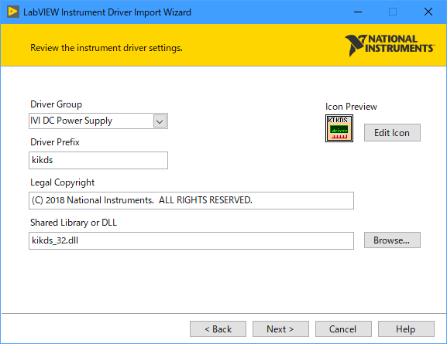Click the KIKDS driver icon preview

click(x=339, y=128)
